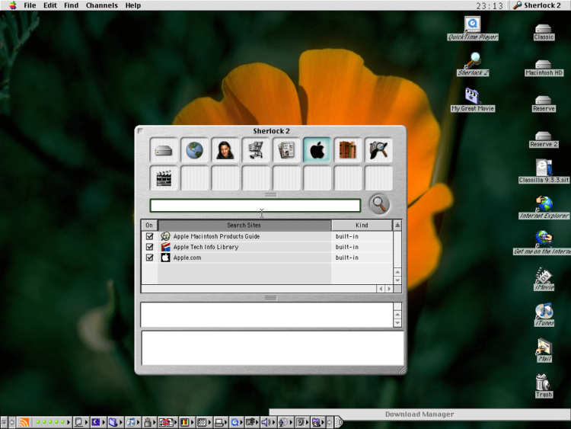Select the People channel with woman's face
Screen dimensions: 571x429
click(225, 150)
